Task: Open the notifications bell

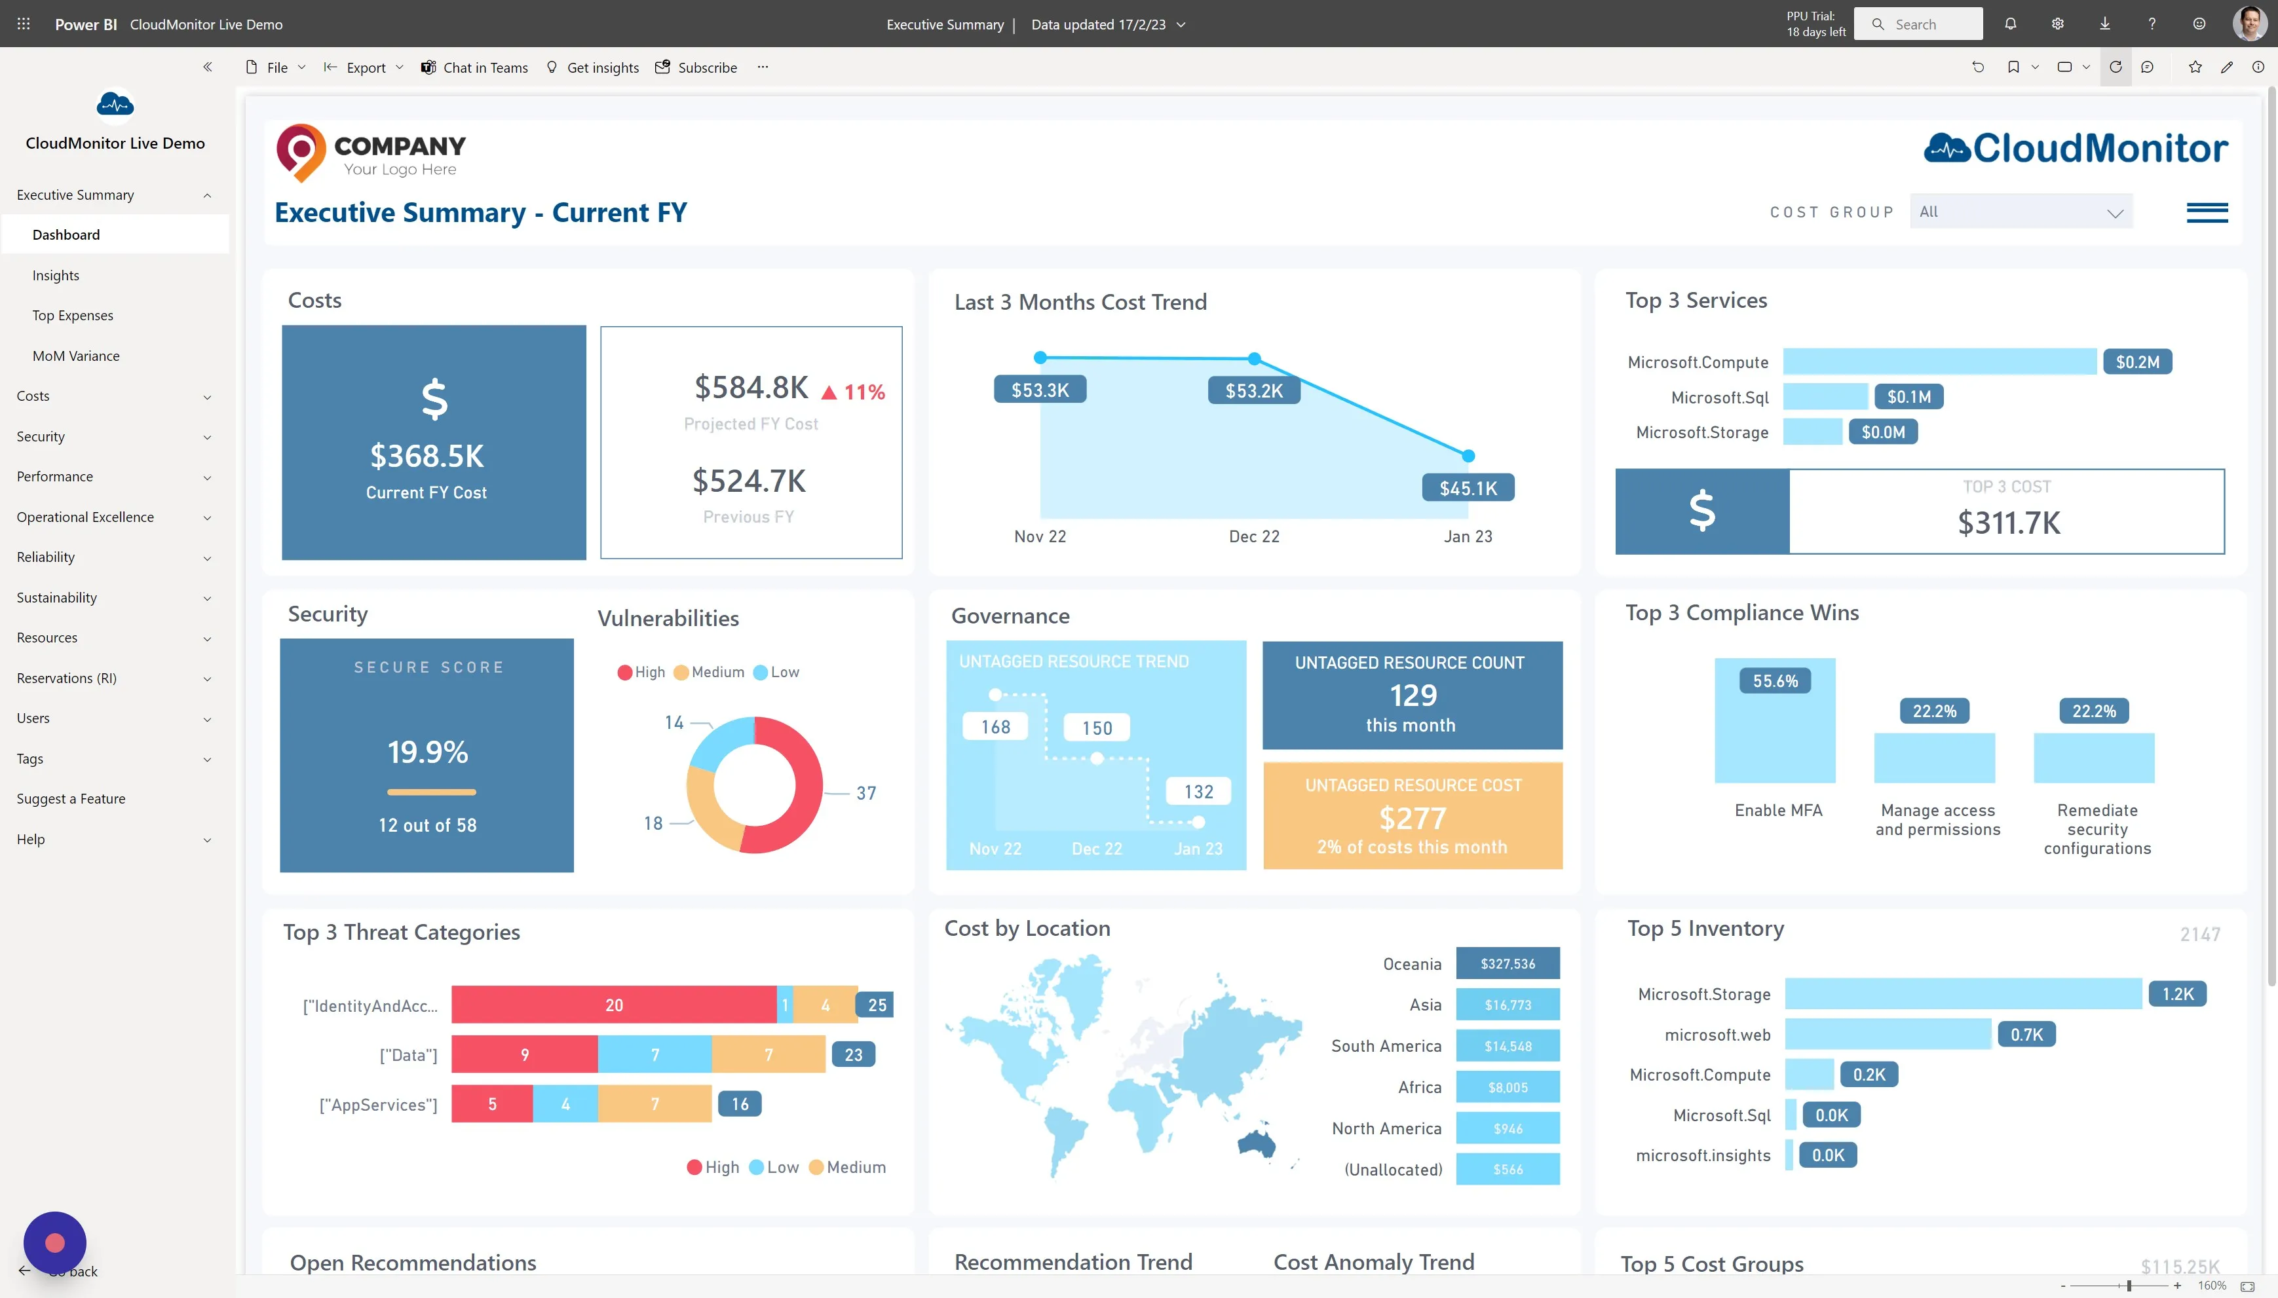Action: [2011, 24]
